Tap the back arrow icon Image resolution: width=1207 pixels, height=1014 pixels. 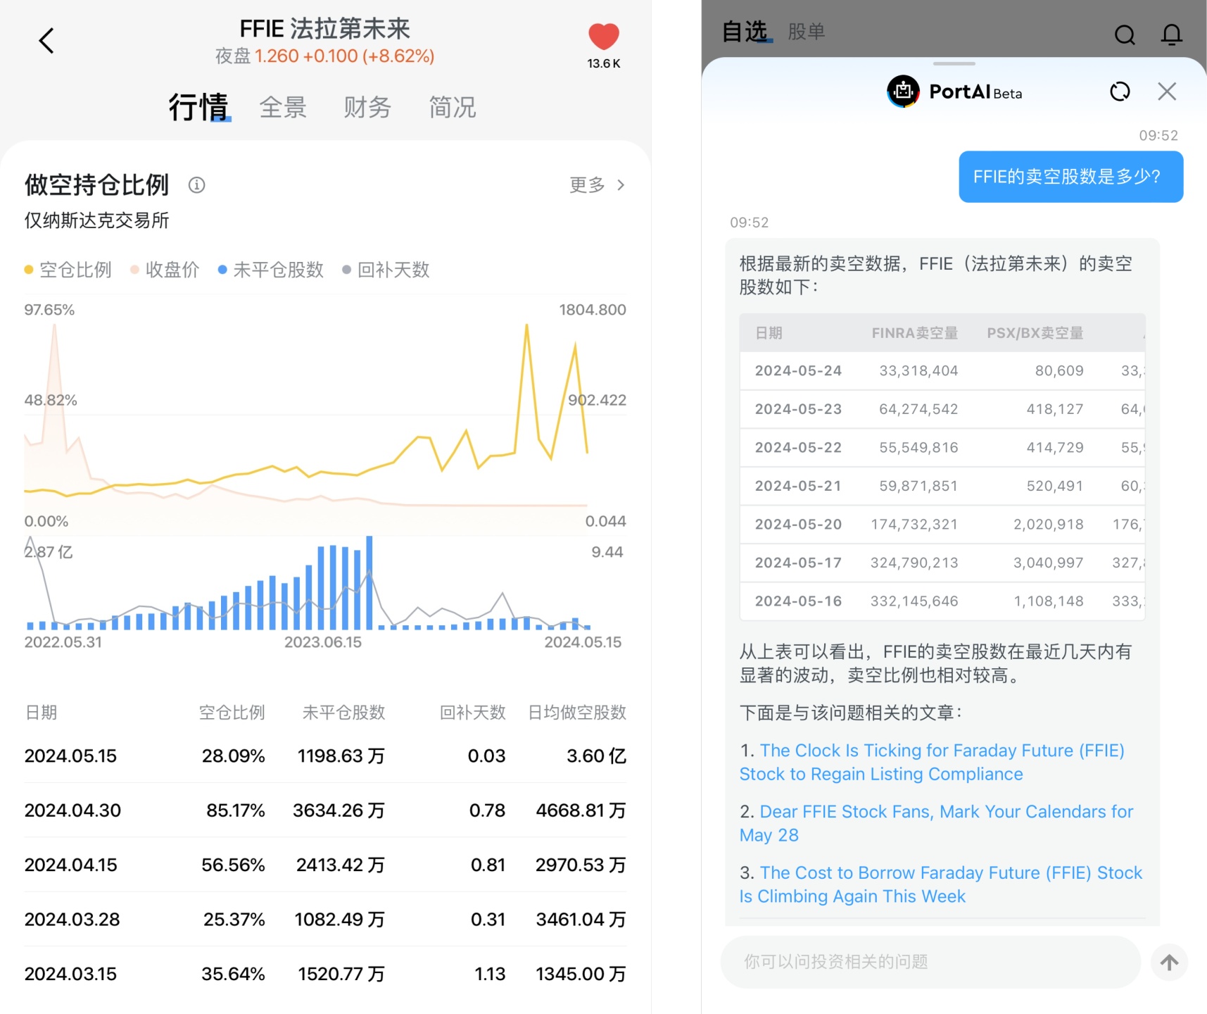coord(46,41)
